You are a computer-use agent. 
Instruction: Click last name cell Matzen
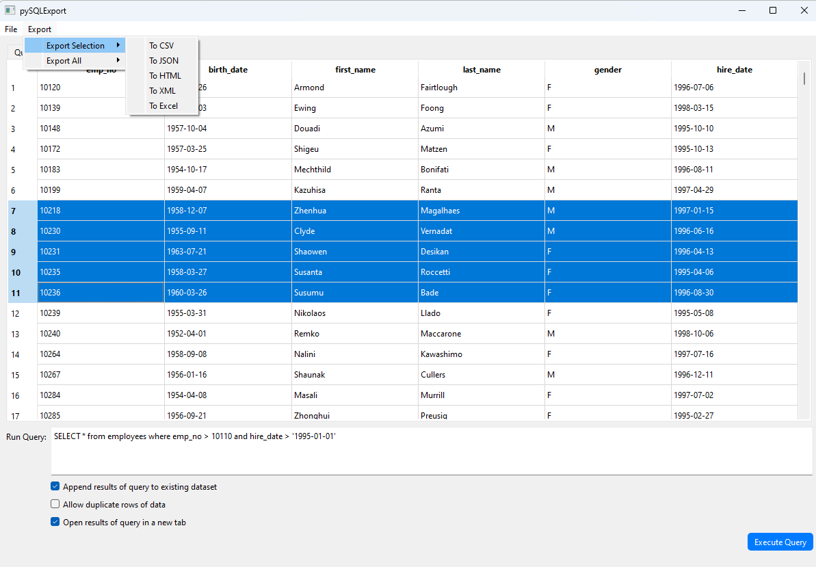coord(482,149)
